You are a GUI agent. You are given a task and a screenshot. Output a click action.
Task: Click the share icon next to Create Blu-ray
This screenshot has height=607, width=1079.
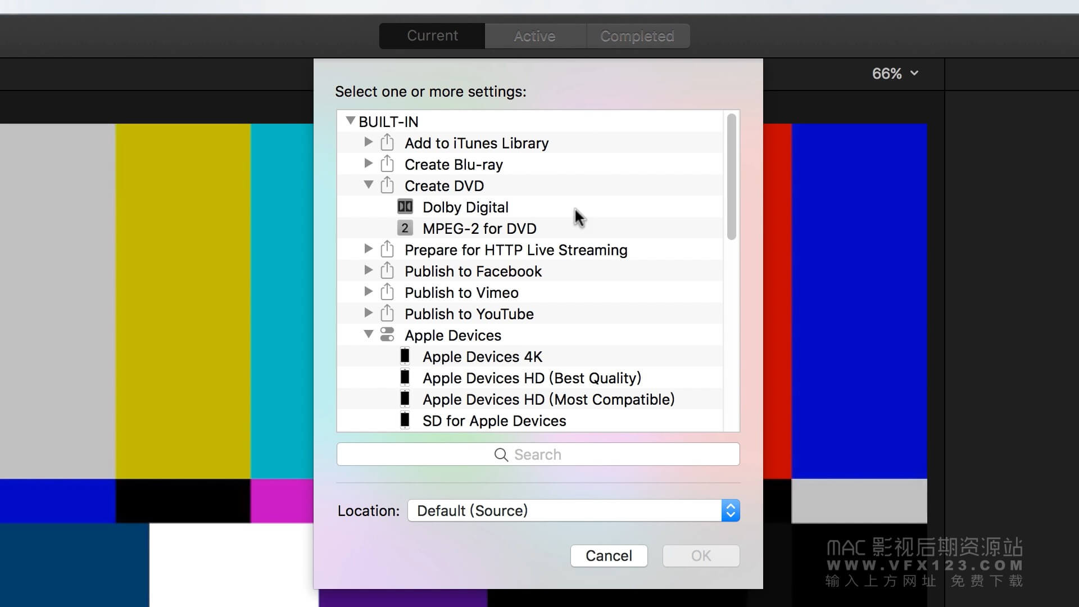(x=387, y=164)
